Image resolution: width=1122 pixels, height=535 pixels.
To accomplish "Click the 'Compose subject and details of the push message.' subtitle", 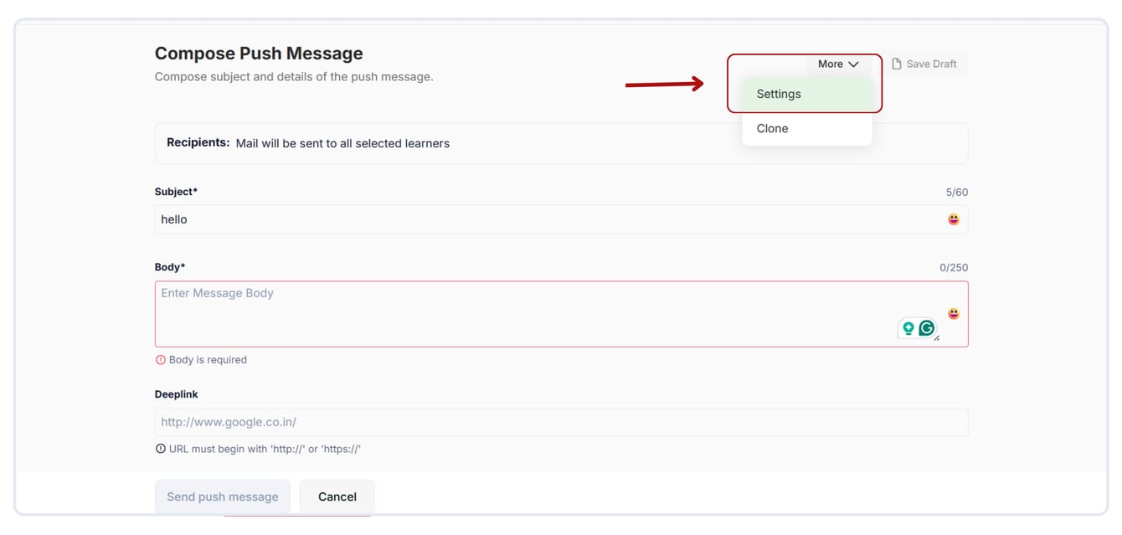I will coord(294,77).
